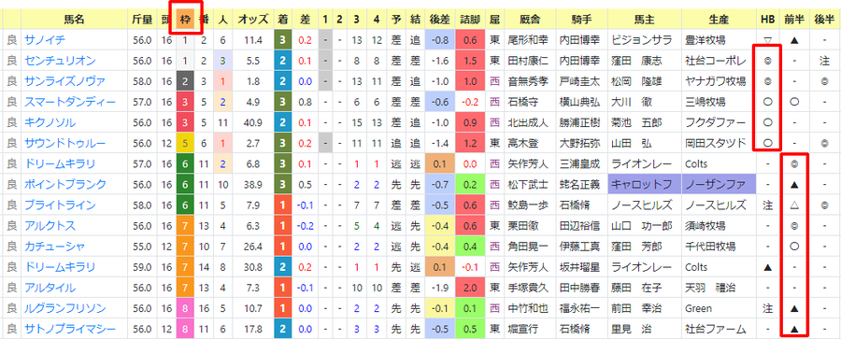The image size is (841, 339).
Task: Open ドリームキラリ link in 57.0 weight row
Action: 60,163
